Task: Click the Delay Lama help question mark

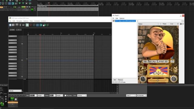Action: (x=172, y=61)
